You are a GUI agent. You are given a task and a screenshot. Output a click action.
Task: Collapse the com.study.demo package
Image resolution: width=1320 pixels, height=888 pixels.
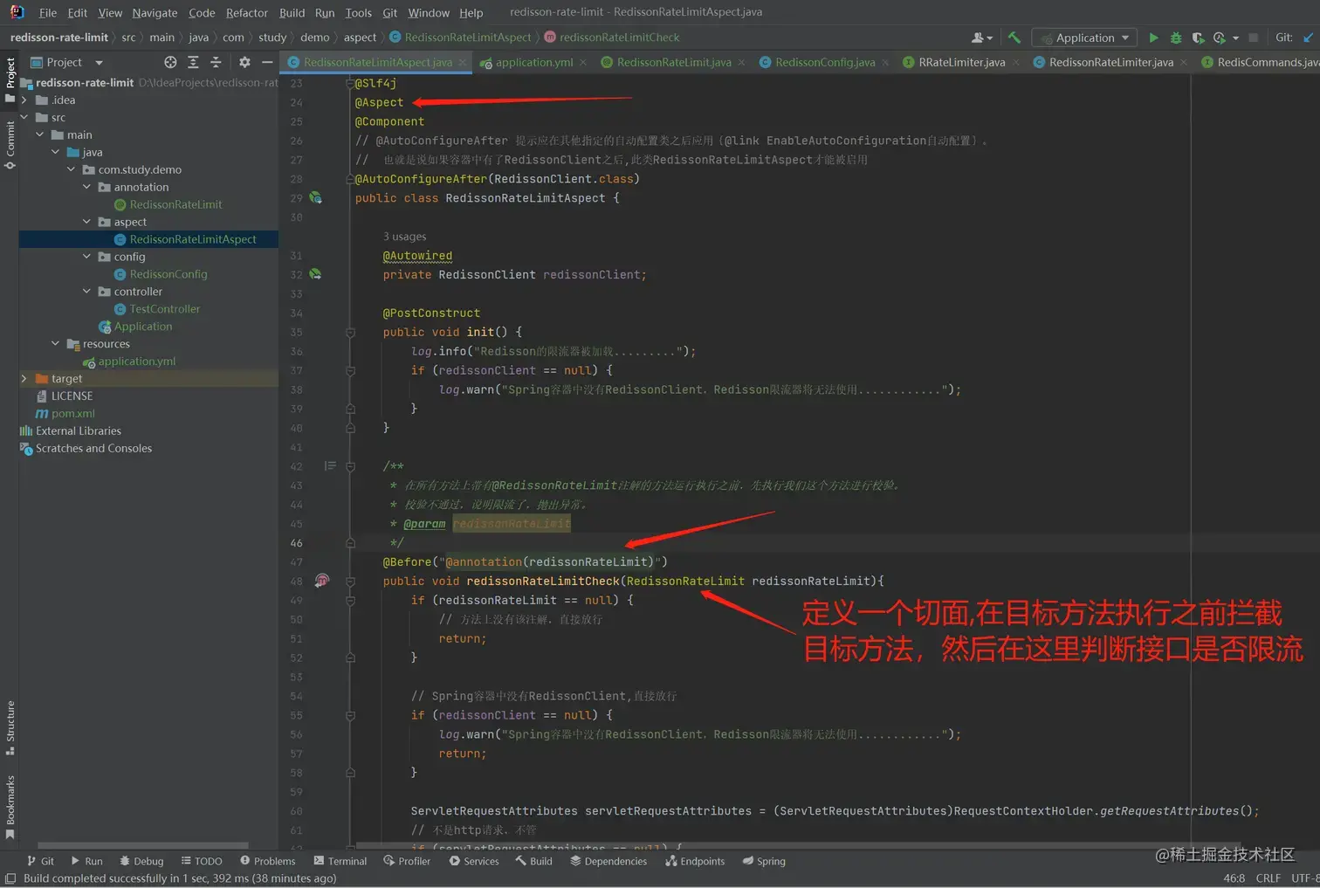tap(72, 169)
